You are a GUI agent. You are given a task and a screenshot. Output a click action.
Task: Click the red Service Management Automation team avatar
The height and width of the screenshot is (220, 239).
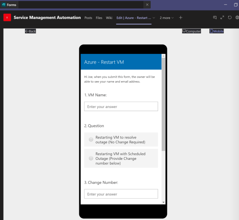tap(7, 17)
